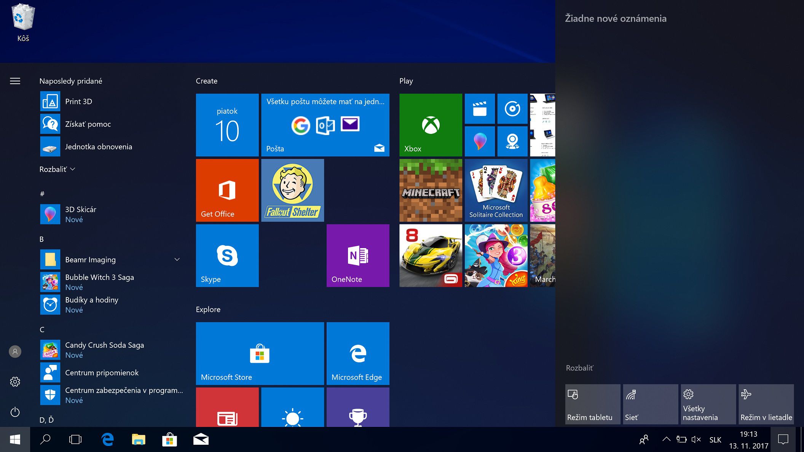Open Microsoft Solitaire Collection tile
Viewport: 804px width, 452px height.
(496, 190)
